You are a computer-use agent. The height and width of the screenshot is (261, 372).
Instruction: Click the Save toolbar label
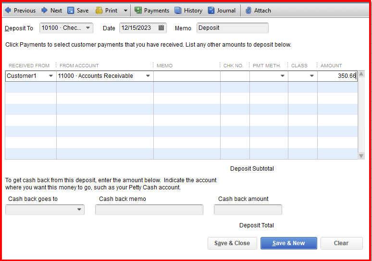pyautogui.click(x=83, y=11)
